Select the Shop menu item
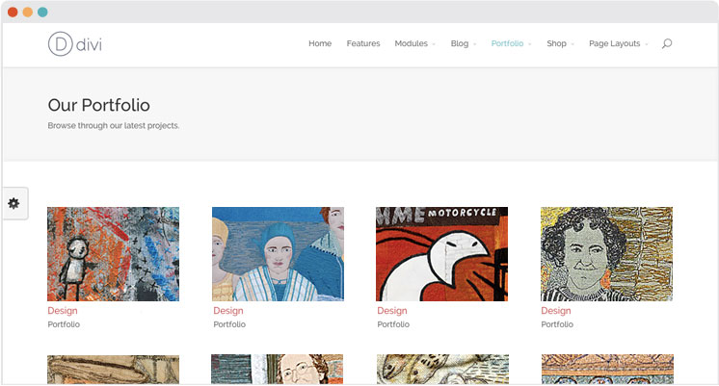719x386 pixels. [556, 43]
